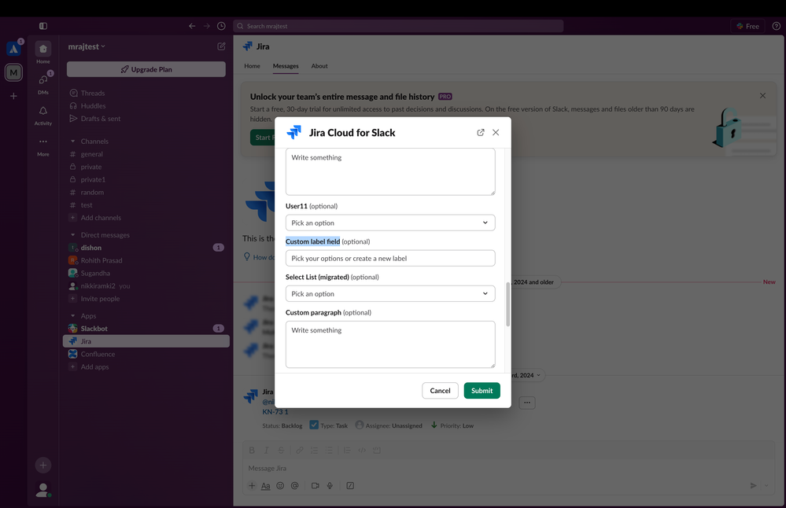The width and height of the screenshot is (786, 508).
Task: Open the issue message more-actions button
Action: click(527, 403)
